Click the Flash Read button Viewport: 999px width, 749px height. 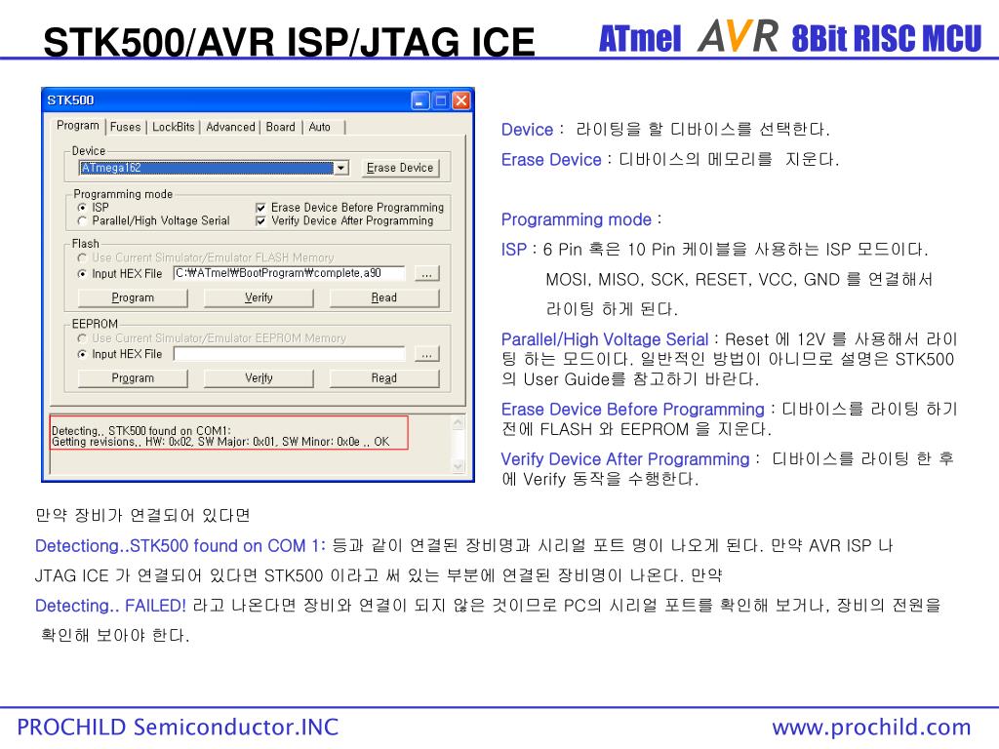point(384,297)
